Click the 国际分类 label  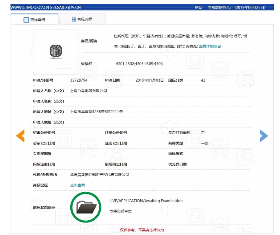175,80
